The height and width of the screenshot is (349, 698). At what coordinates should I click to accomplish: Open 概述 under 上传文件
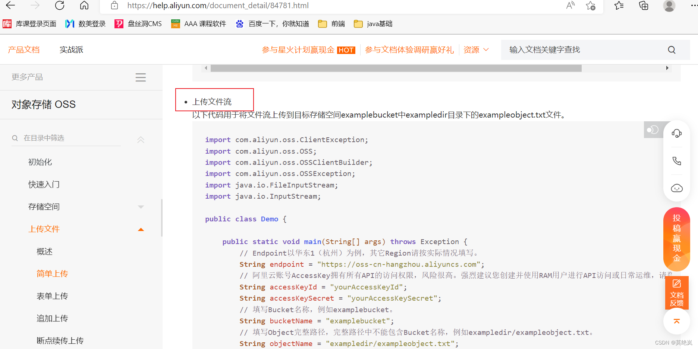point(44,252)
